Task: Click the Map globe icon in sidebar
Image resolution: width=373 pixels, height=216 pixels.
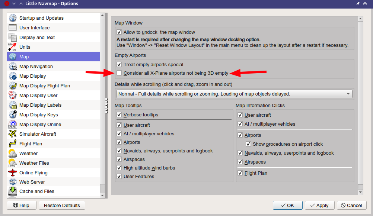Action: click(x=13, y=57)
